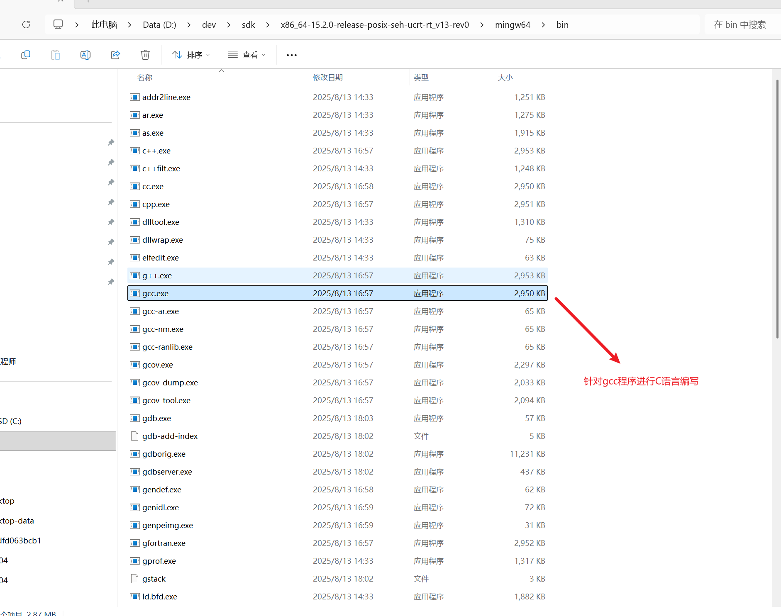Click the gdb-add-index blank file icon

[134, 436]
